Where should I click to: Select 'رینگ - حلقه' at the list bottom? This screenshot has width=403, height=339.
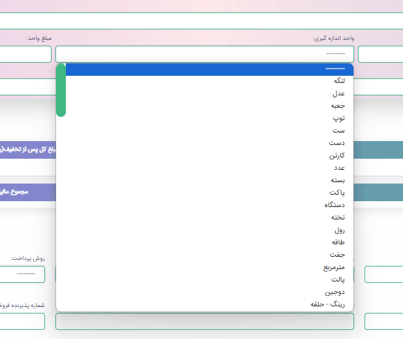(328, 304)
